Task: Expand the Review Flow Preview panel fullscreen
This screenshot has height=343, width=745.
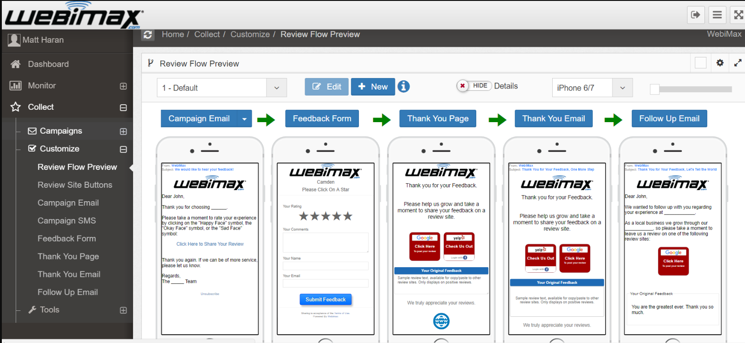Action: [x=738, y=63]
